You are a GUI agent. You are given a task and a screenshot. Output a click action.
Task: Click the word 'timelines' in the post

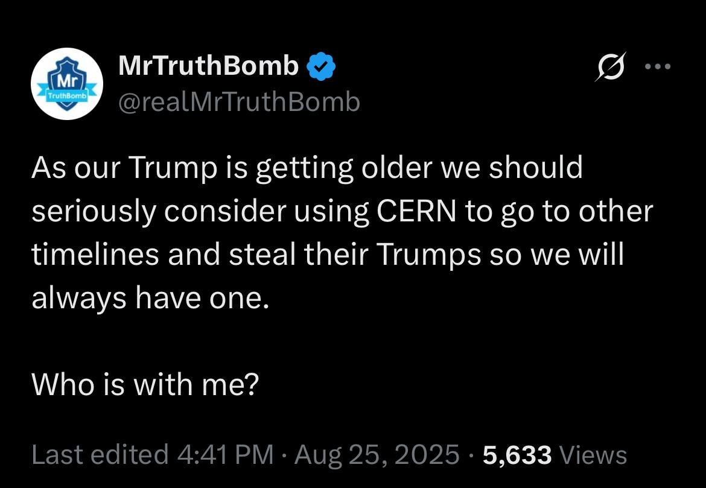click(x=95, y=254)
